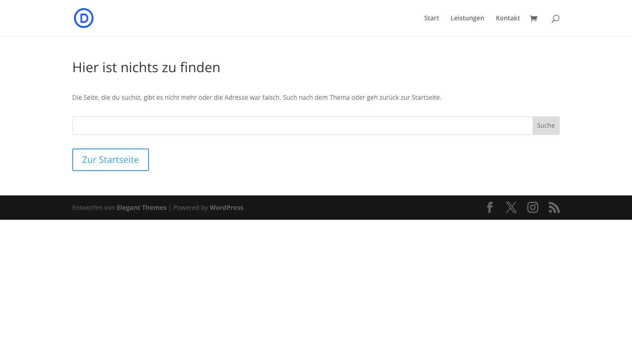Open the shopping cart icon
Viewport: 632px width, 361px height.
(x=534, y=19)
